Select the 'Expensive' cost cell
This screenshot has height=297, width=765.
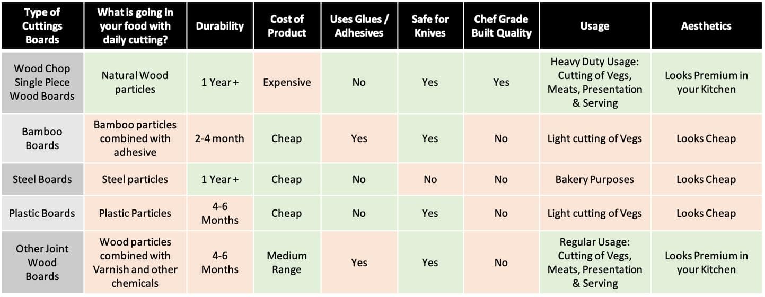(x=287, y=82)
